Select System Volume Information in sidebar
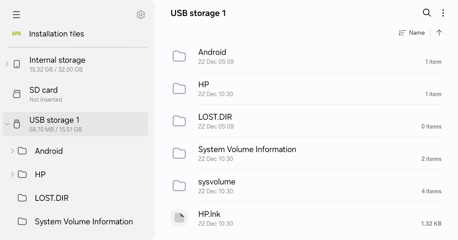Screen dimensions: 458x240 [84, 222]
